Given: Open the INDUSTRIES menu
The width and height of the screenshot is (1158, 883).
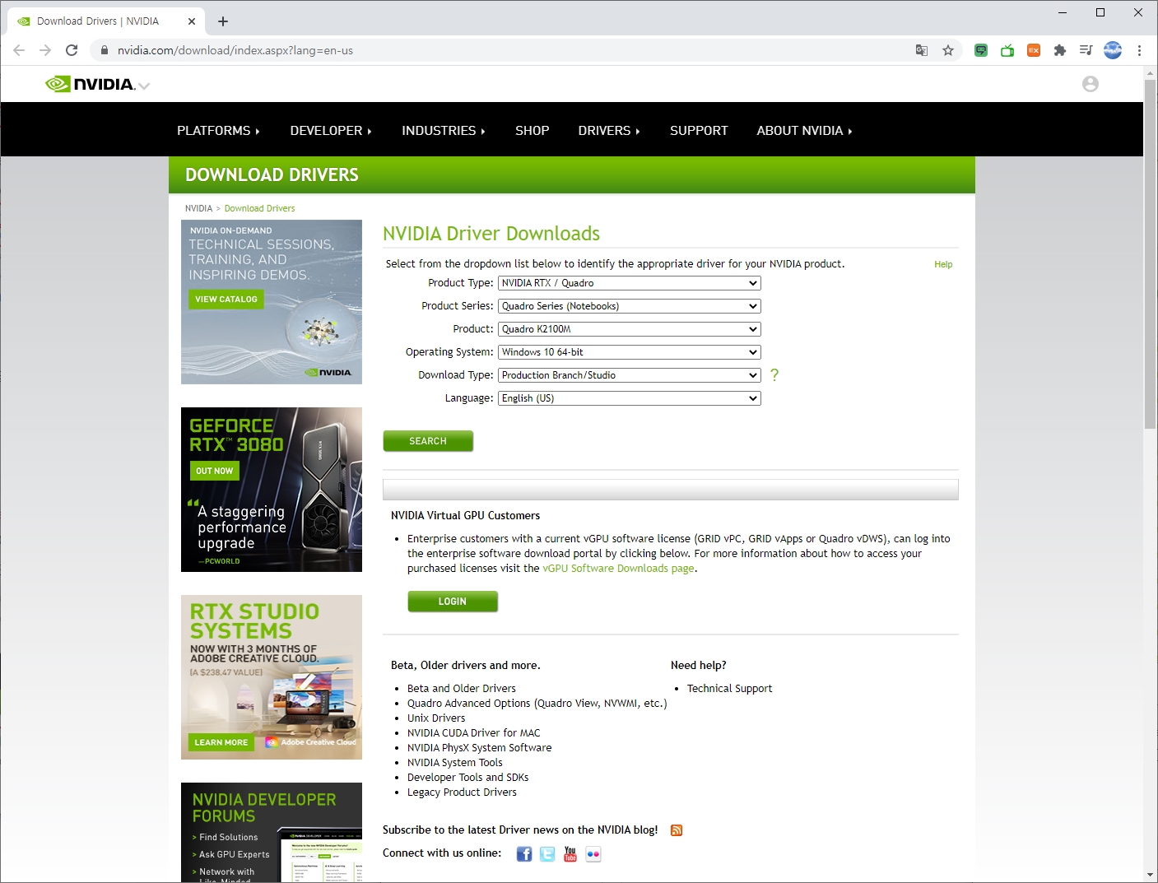Looking at the screenshot, I should [x=444, y=131].
